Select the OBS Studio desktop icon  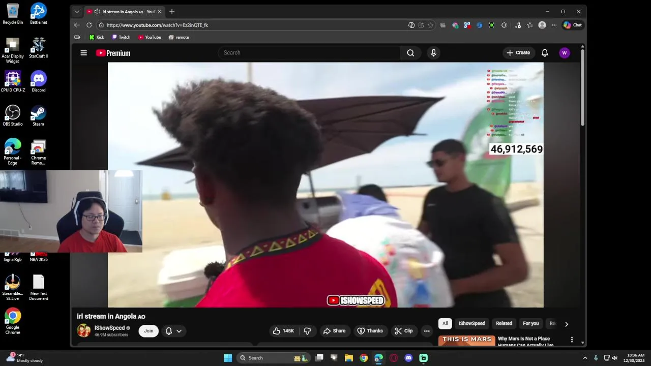13,115
